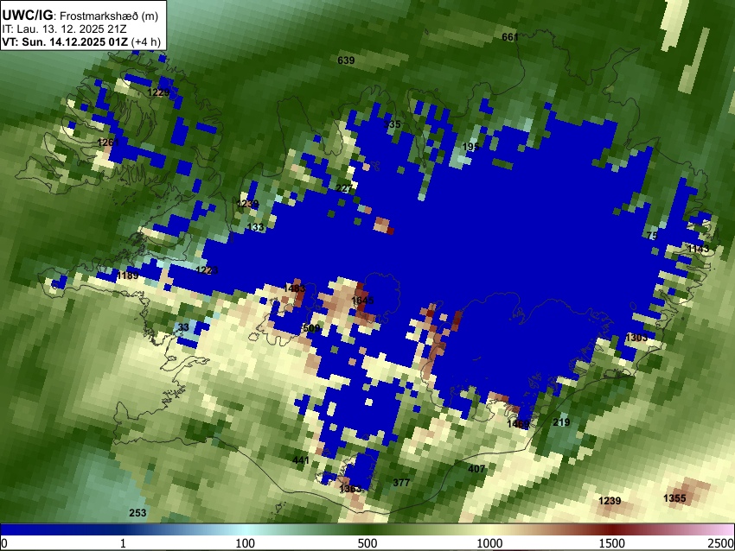This screenshot has width=735, height=551.
Task: Pick the 1363 elevation label
Action: click(350, 489)
